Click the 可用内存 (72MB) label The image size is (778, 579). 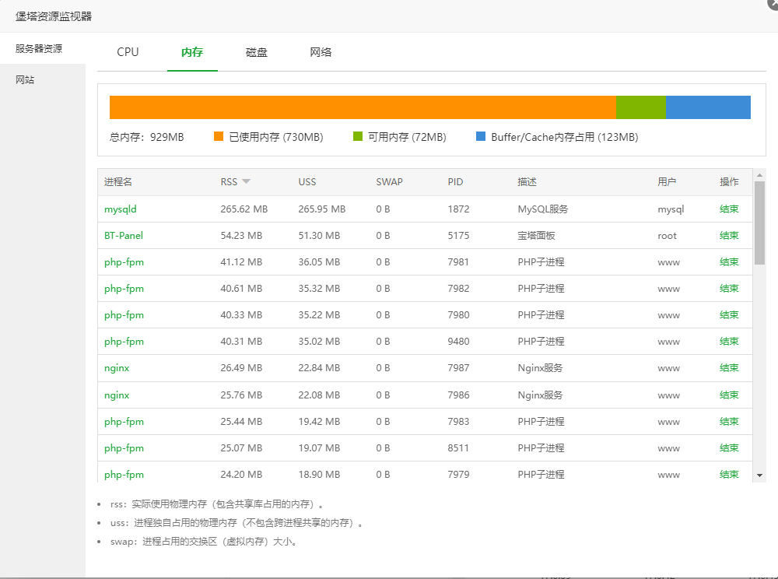(407, 137)
